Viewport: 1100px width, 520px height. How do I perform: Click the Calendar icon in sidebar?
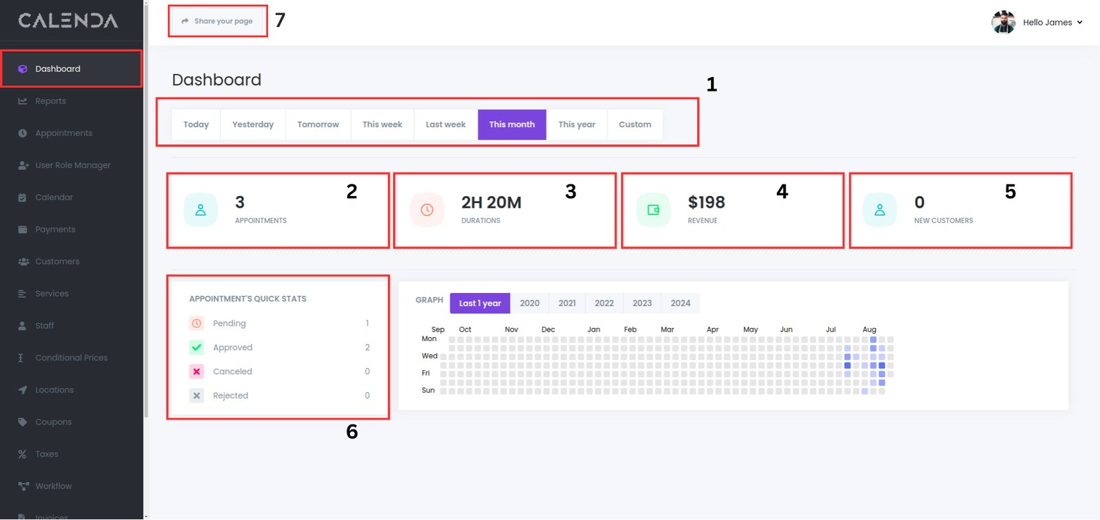click(x=23, y=197)
